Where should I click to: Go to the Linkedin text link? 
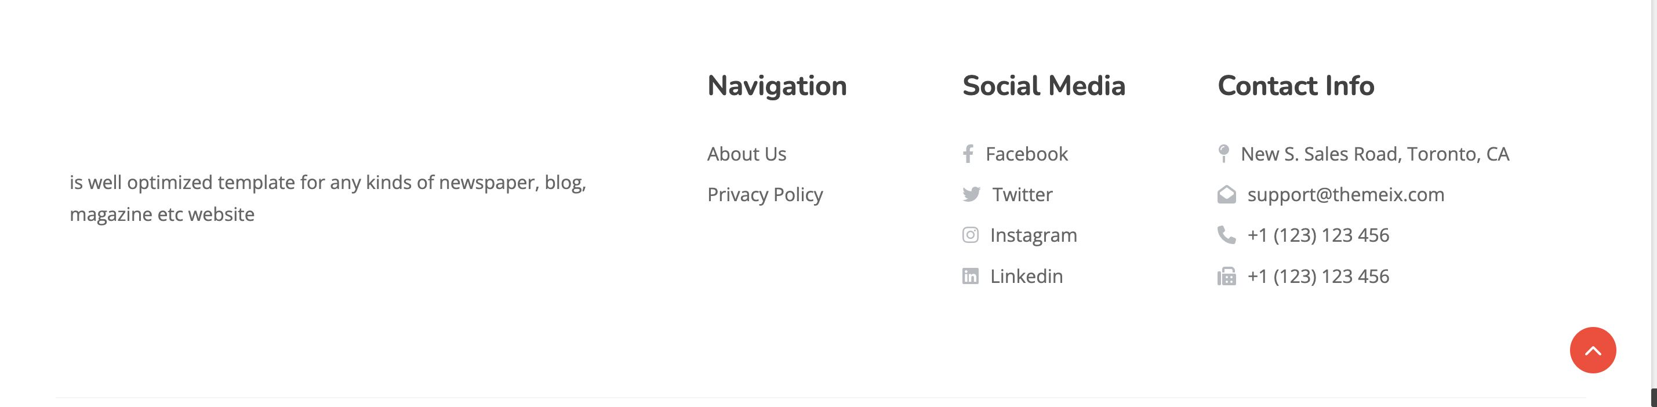point(1027,276)
